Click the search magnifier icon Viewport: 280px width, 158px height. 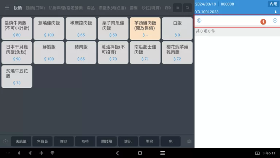[x=187, y=8]
